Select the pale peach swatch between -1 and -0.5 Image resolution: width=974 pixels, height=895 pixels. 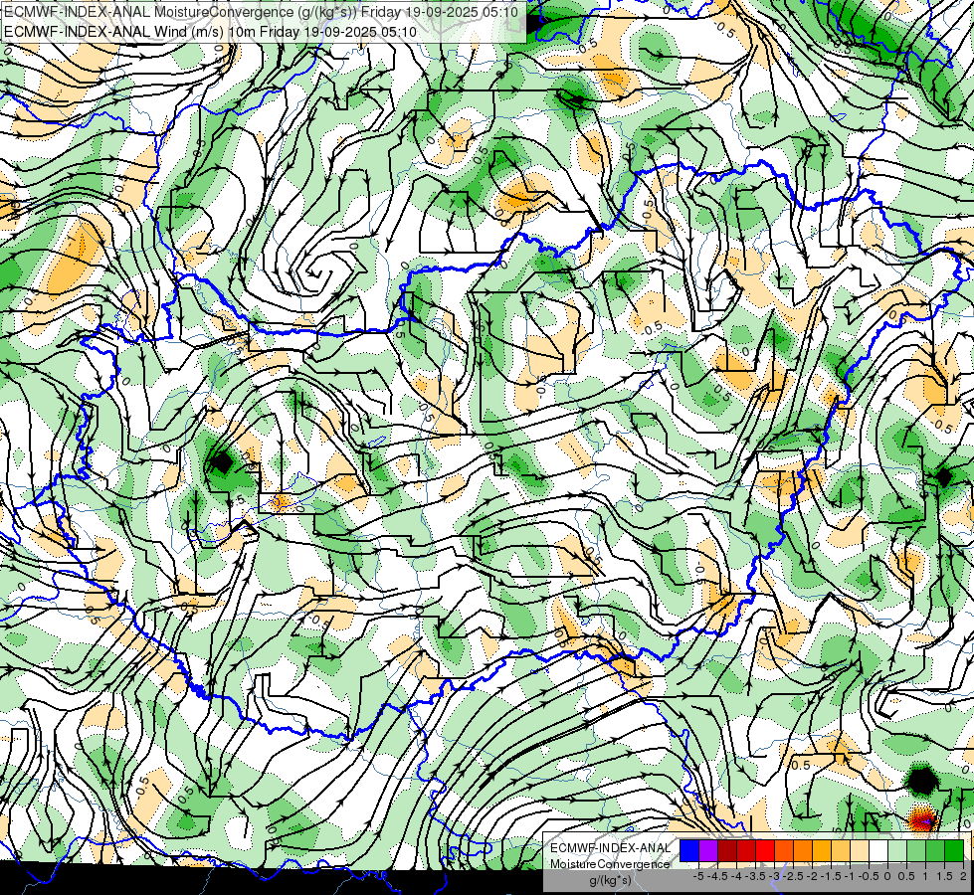860,850
